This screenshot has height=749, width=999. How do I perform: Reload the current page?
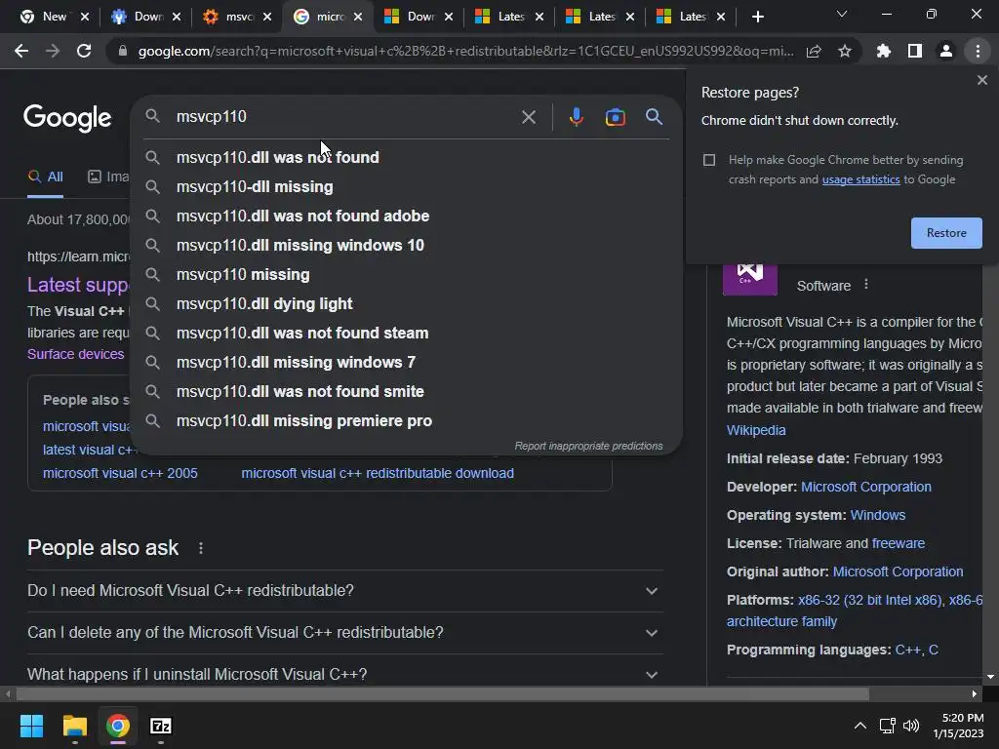pyautogui.click(x=84, y=51)
